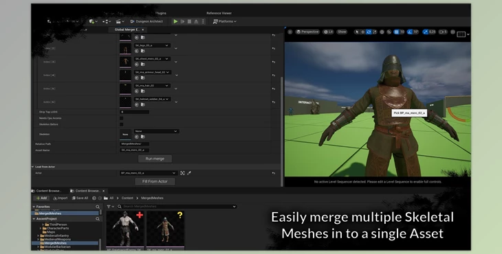Open the Platforms dropdown
The image size is (502, 254).
225,21
